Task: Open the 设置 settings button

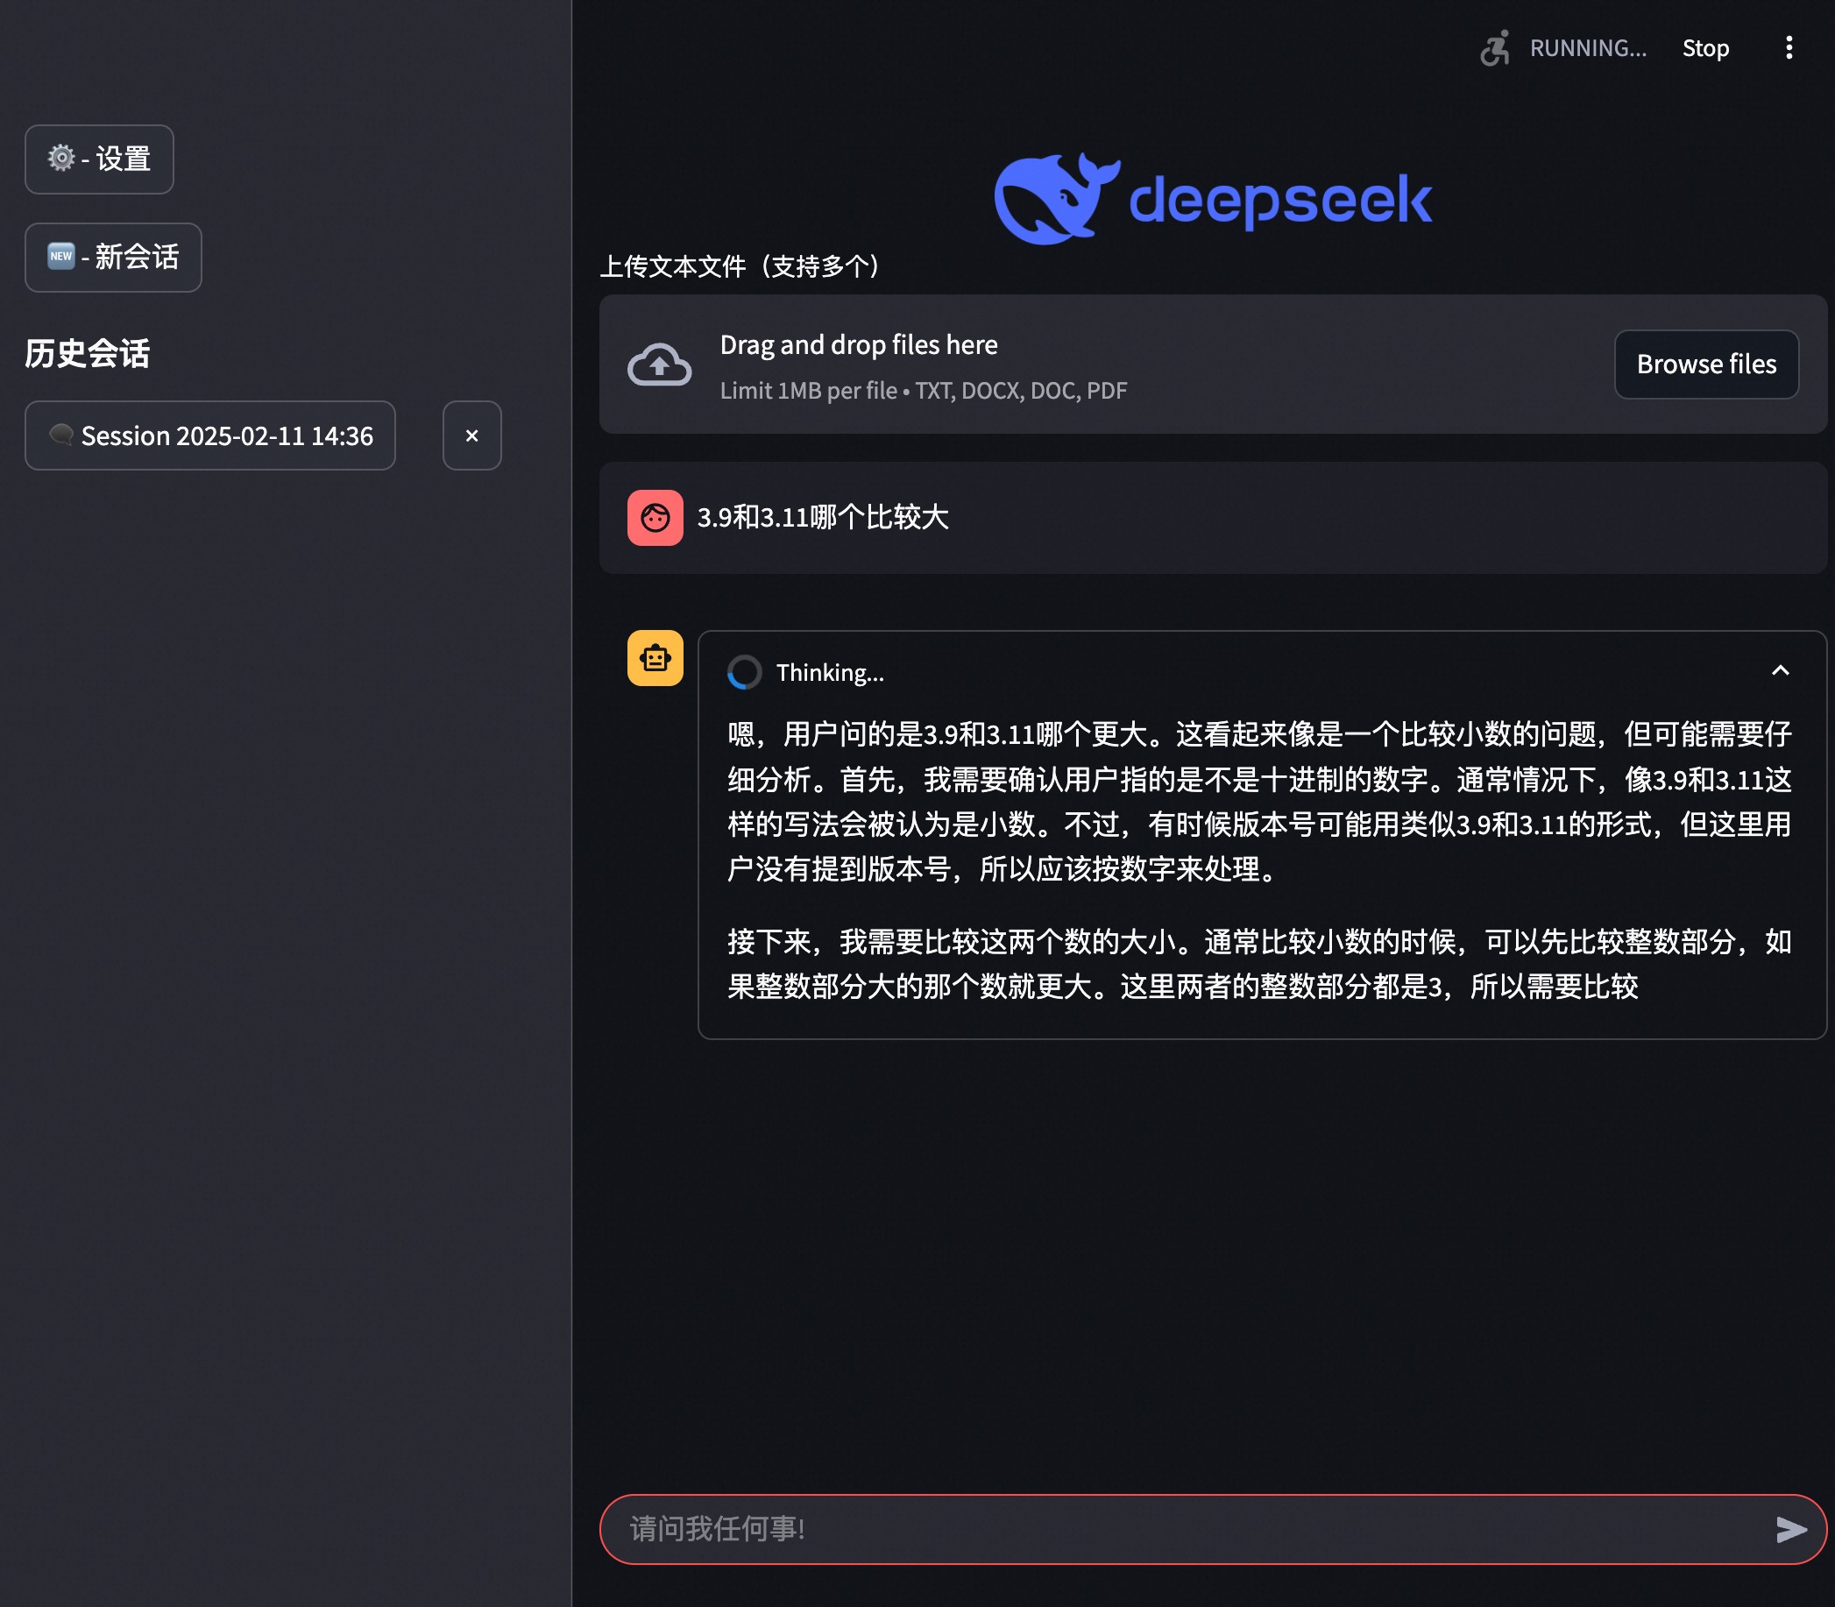Action: pyautogui.click(x=99, y=159)
